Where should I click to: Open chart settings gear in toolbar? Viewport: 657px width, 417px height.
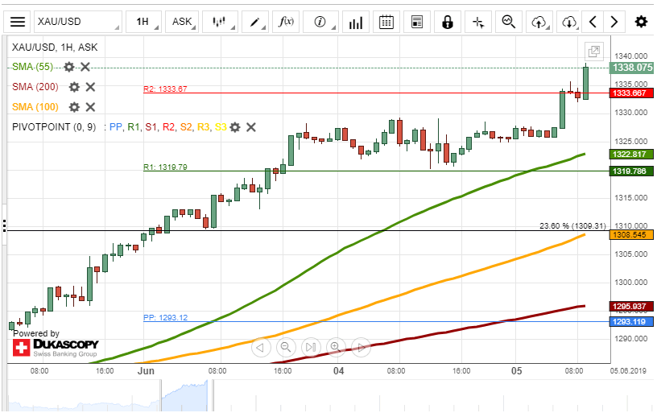(641, 22)
